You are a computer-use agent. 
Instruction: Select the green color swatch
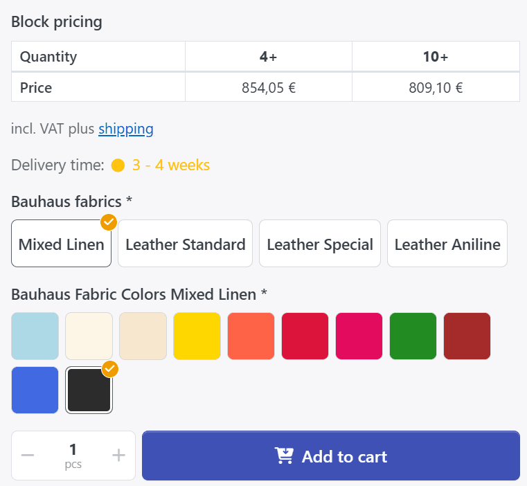pyautogui.click(x=413, y=336)
